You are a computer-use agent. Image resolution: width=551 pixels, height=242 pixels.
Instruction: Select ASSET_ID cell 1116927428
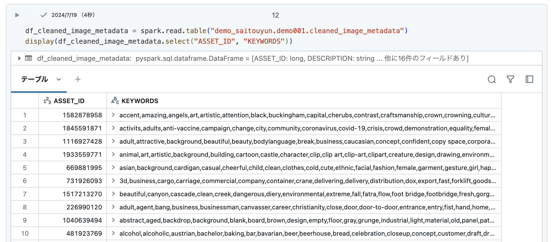click(73, 141)
